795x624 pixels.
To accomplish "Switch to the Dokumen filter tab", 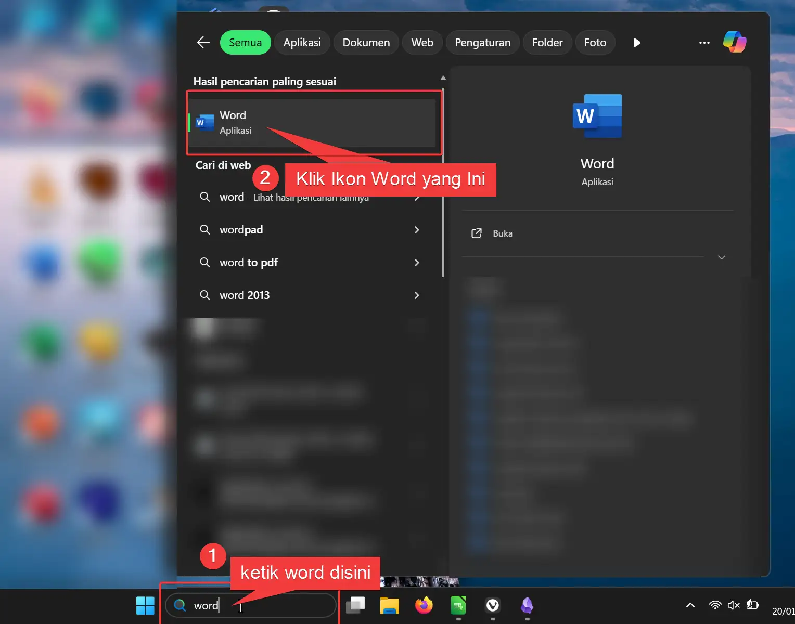I will point(366,42).
